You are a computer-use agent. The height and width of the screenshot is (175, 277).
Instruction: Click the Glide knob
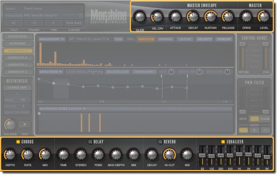pos(140,17)
